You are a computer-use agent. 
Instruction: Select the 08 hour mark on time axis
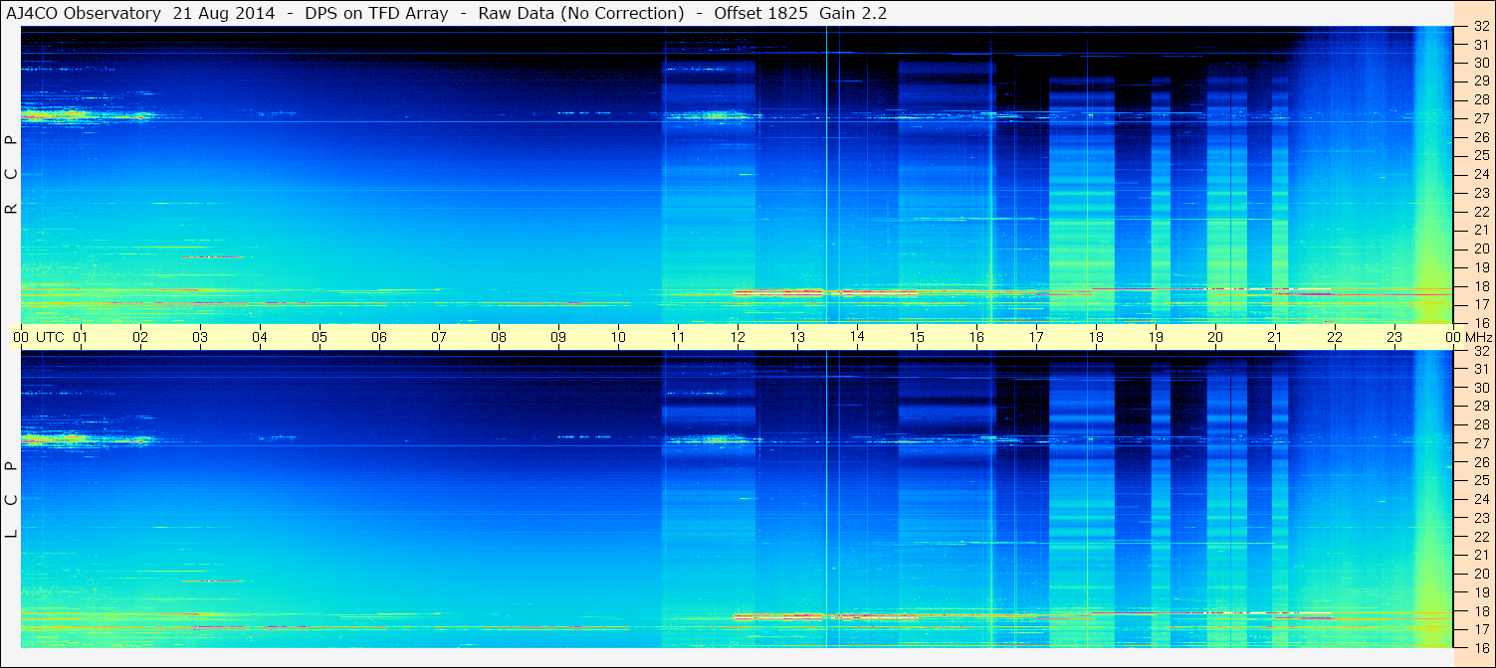499,338
